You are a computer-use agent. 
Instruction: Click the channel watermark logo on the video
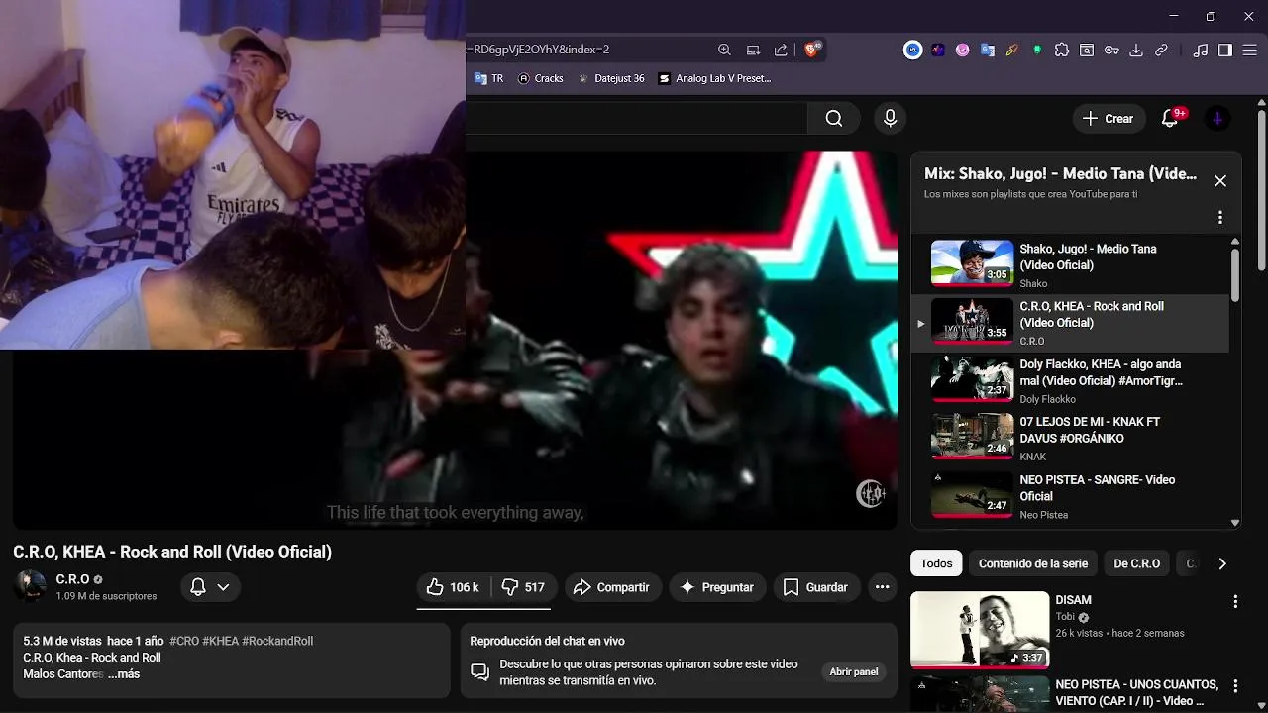870,493
